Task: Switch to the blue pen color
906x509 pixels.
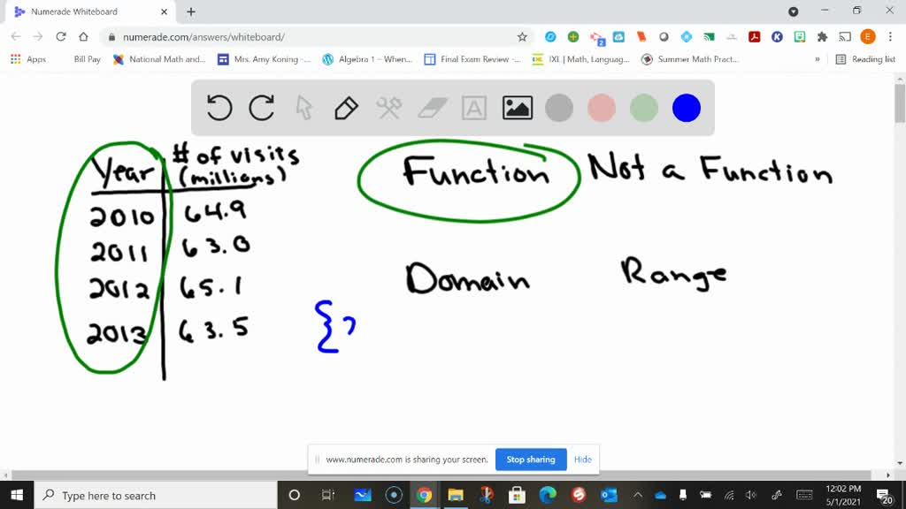Action: tap(687, 107)
